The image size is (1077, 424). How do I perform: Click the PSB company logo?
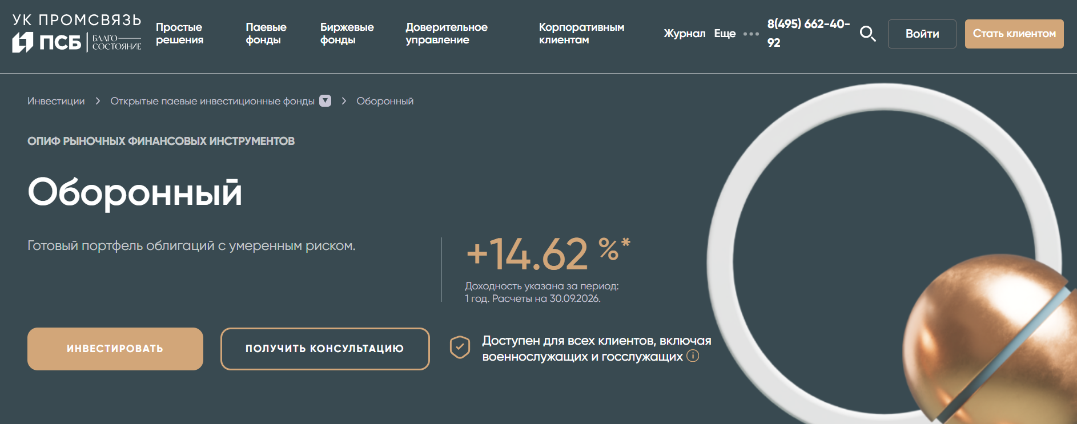click(x=77, y=42)
